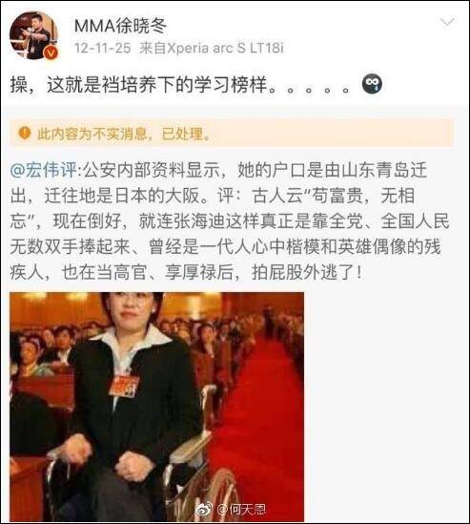Screen dimensions: 470x524
Task: Click the orange verified V badge
Action: click(x=51, y=52)
